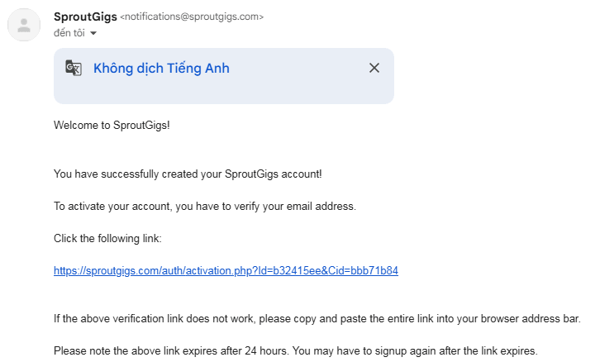
Task: Click the "đến tôi" recipient text
Action: (70, 33)
